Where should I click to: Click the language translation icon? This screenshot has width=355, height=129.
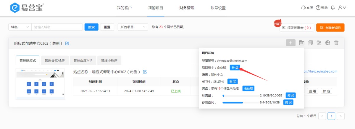(x=319, y=43)
